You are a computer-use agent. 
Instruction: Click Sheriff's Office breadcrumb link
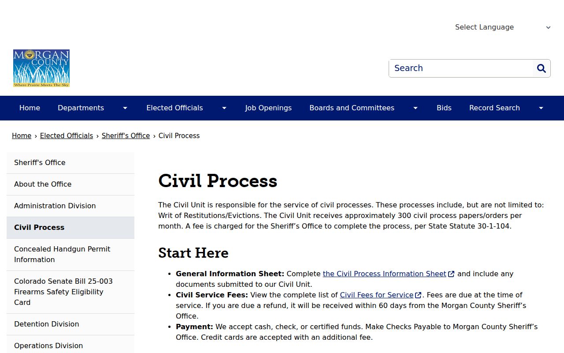(x=126, y=136)
